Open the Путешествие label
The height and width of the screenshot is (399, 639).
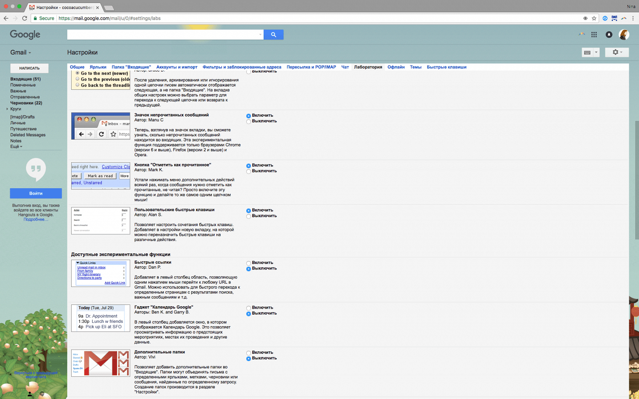coord(23,129)
